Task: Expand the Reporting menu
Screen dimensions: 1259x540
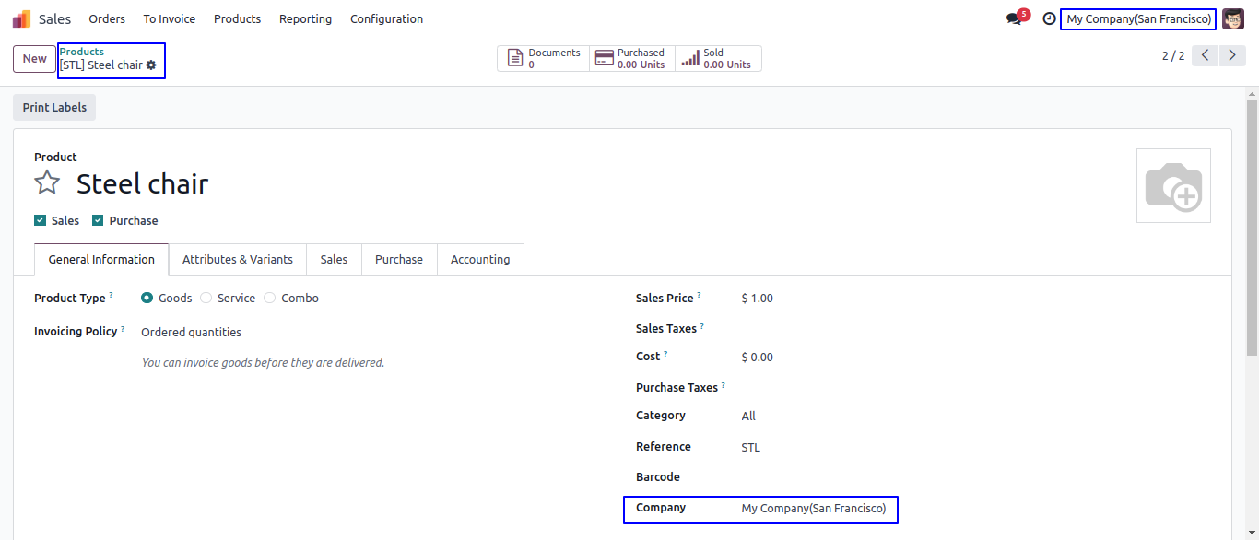Action: (305, 18)
